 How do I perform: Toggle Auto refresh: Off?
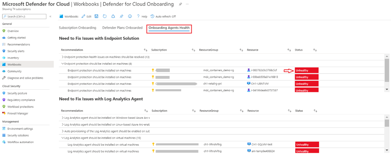164,16
